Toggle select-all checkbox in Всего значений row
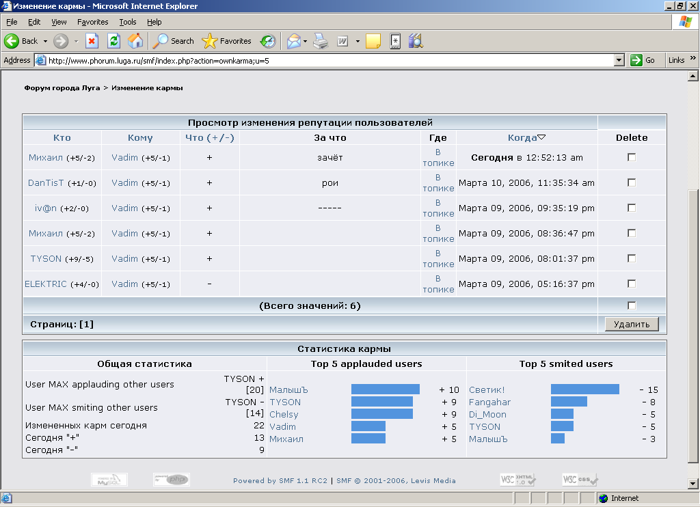 pos(632,305)
